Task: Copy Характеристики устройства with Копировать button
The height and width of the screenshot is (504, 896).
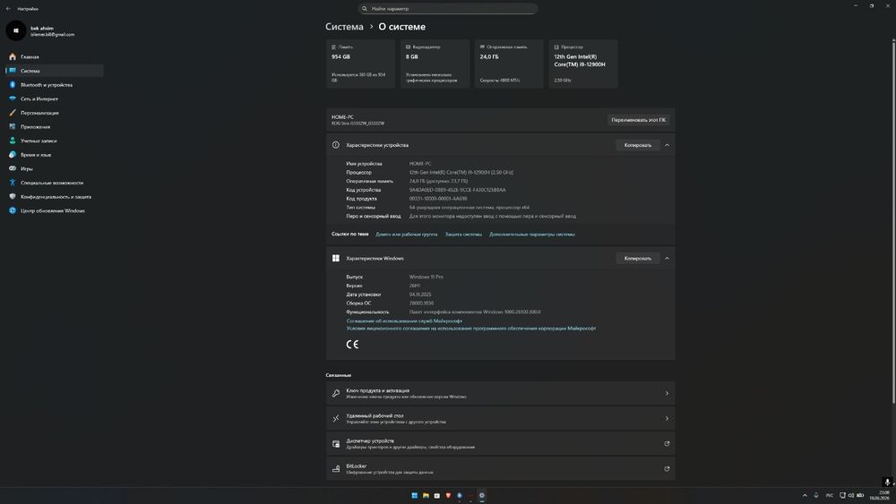Action: 638,145
